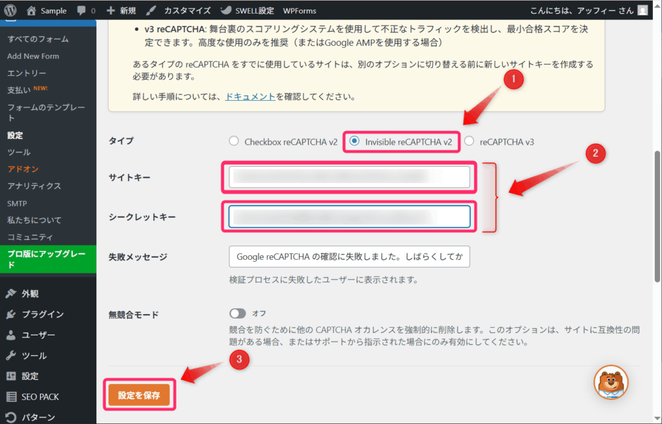Click the パターン refresh icon
This screenshot has height=424, width=662.
point(11,418)
